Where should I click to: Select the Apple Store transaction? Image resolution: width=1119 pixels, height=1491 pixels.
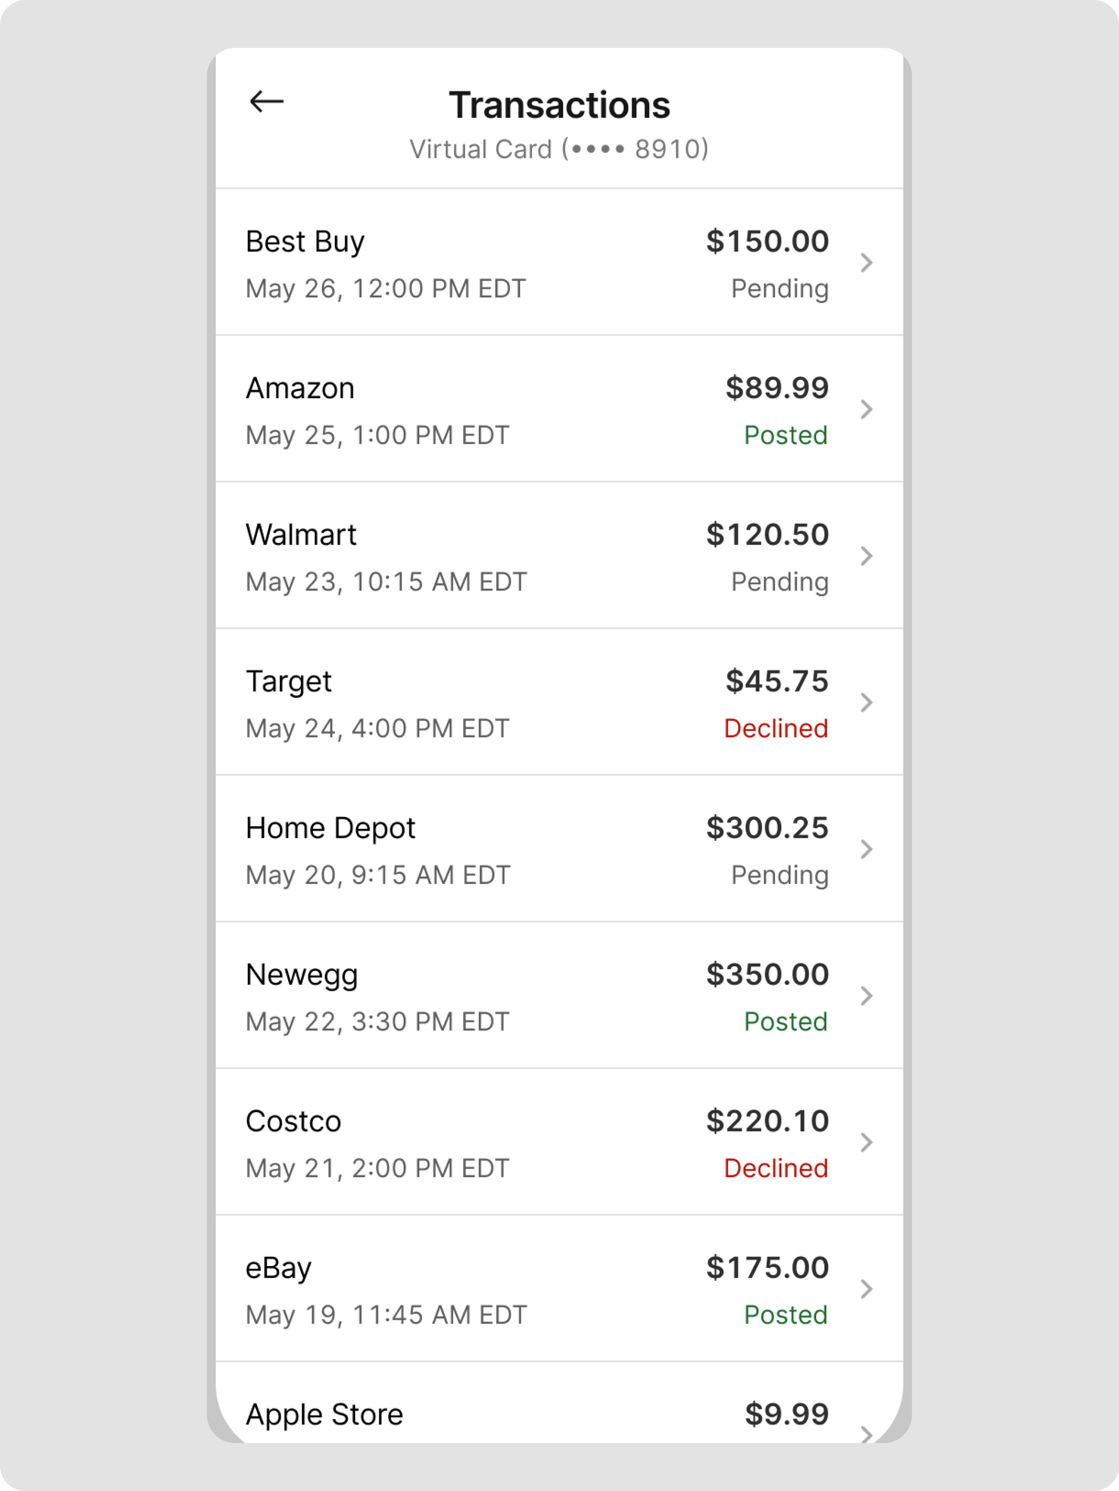pyautogui.click(x=324, y=1414)
